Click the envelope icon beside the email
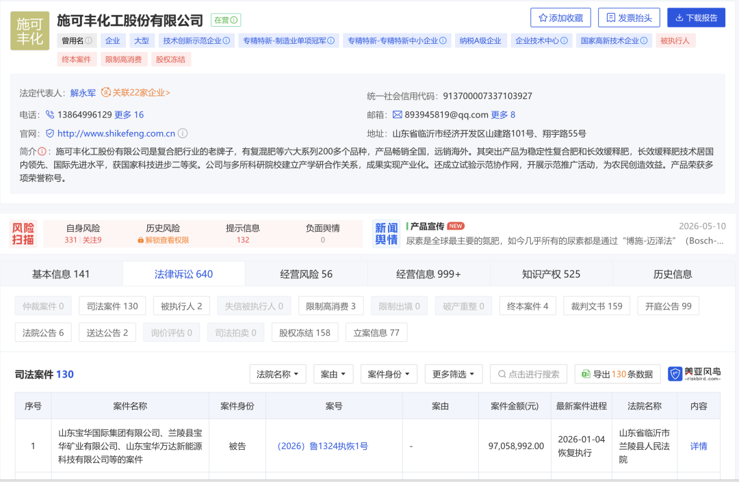Screen dimensions: 739x482 click(x=398, y=114)
